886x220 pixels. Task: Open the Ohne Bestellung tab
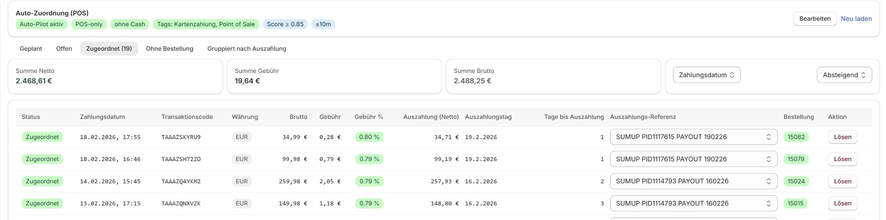coord(170,49)
